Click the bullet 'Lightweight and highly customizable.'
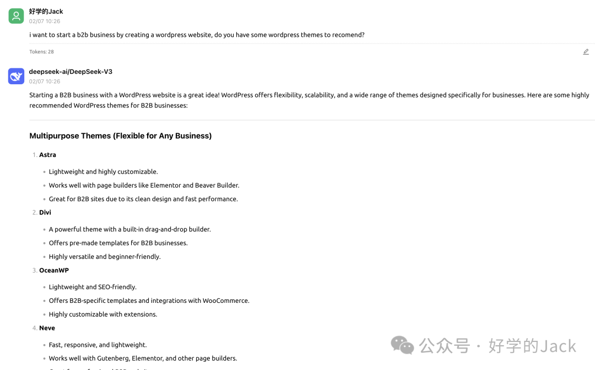595x370 pixels. [103, 171]
